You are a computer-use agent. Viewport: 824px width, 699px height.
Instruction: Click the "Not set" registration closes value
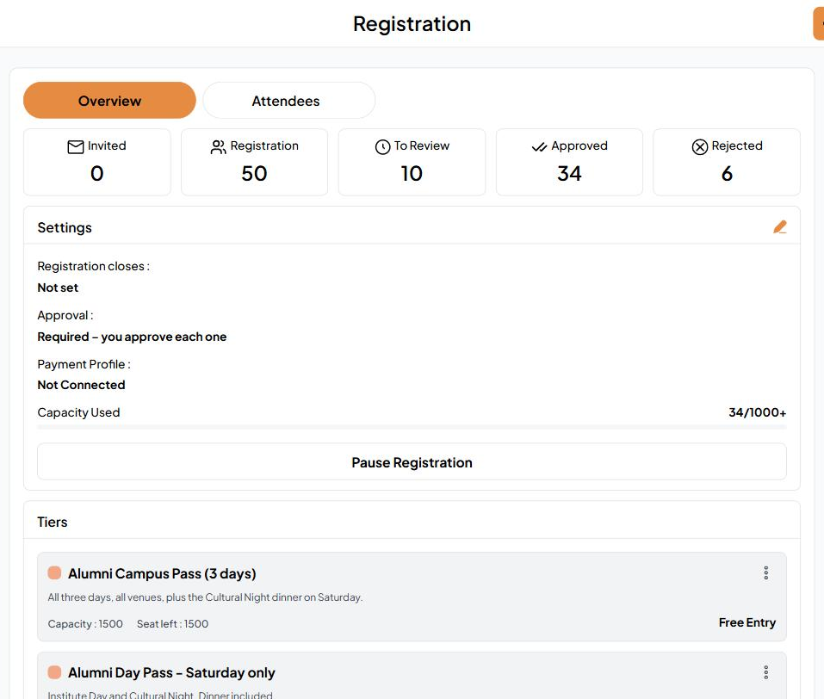tap(58, 288)
